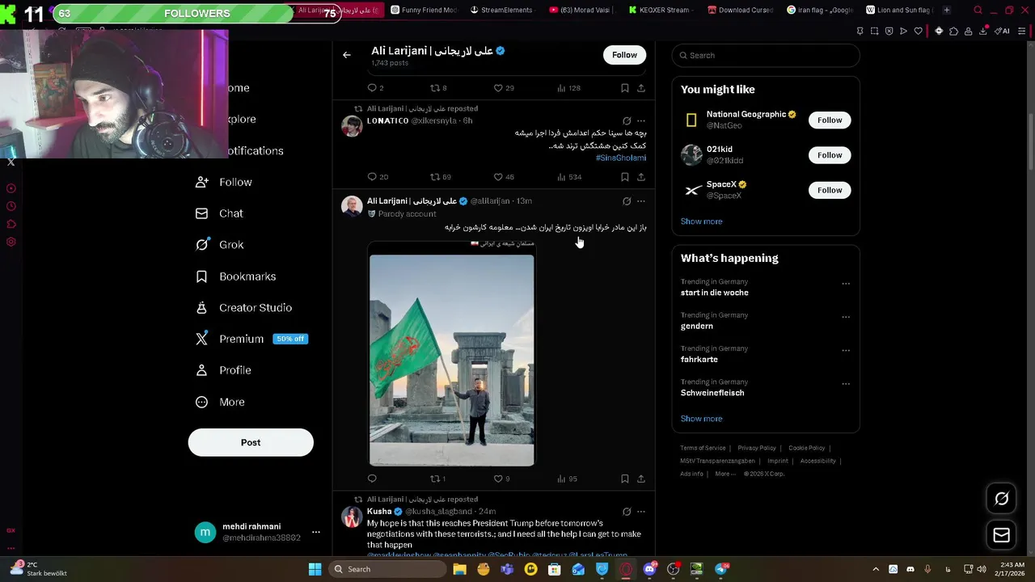Share the LONATICO post

tap(641, 177)
